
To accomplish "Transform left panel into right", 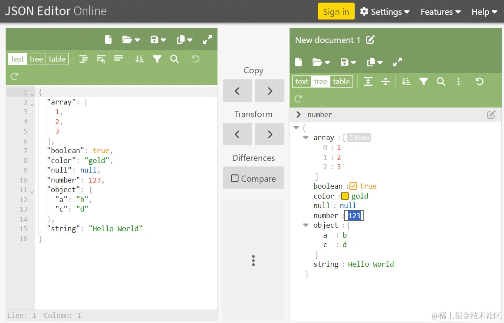I will click(270, 134).
